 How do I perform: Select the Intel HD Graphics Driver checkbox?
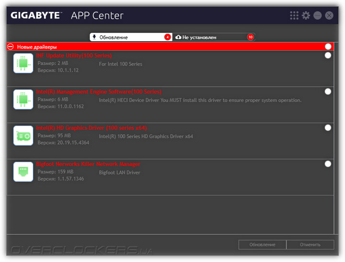[x=328, y=128]
